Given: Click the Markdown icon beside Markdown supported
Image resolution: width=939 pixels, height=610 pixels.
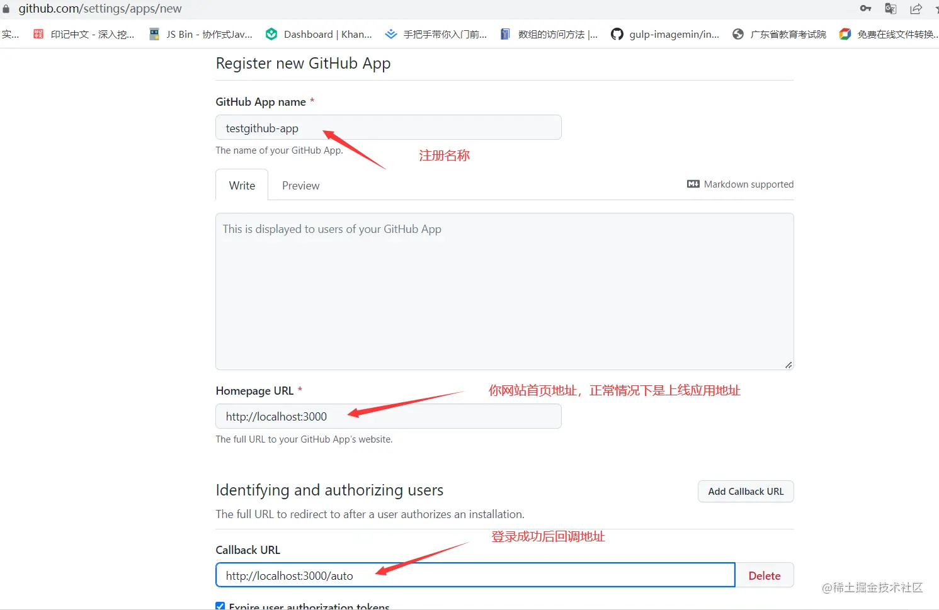Looking at the screenshot, I should point(693,184).
